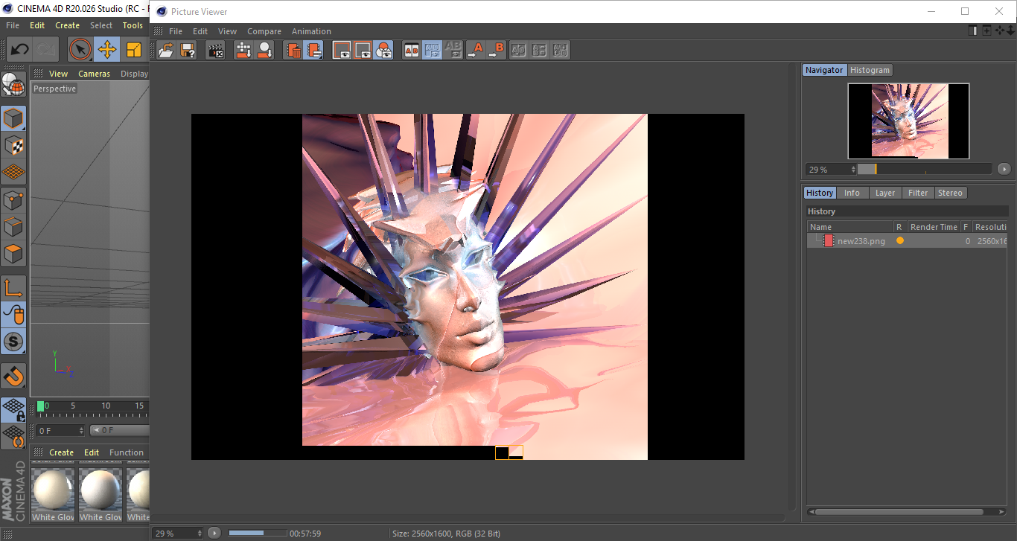The width and height of the screenshot is (1017, 541).
Task: Open Picture Viewer Edit menu
Action: pos(200,31)
